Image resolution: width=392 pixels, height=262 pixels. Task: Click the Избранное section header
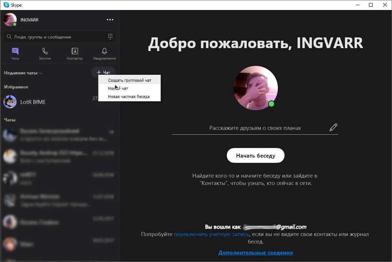16,87
